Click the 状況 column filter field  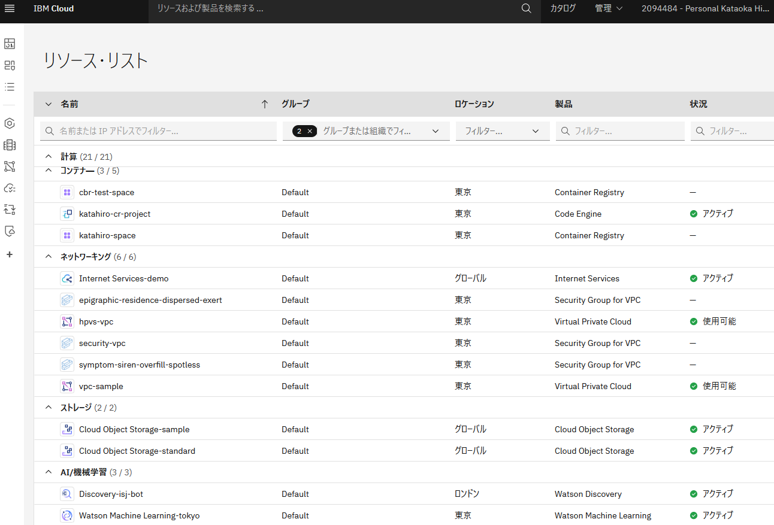tap(732, 131)
